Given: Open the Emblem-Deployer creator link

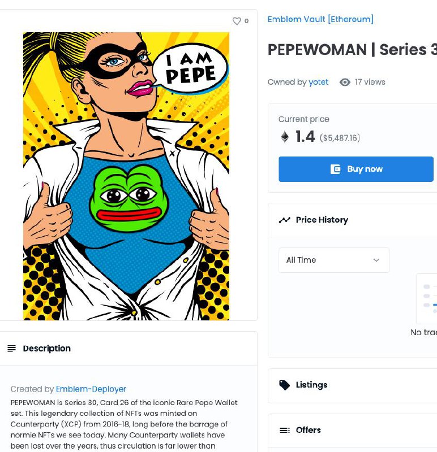Looking at the screenshot, I should [91, 389].
